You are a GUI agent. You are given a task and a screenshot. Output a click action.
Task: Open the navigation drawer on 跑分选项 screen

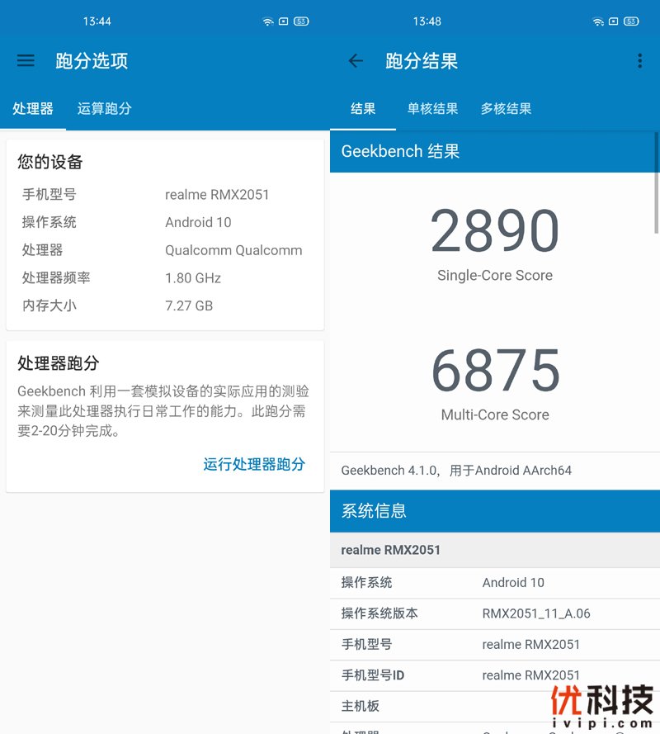[26, 60]
